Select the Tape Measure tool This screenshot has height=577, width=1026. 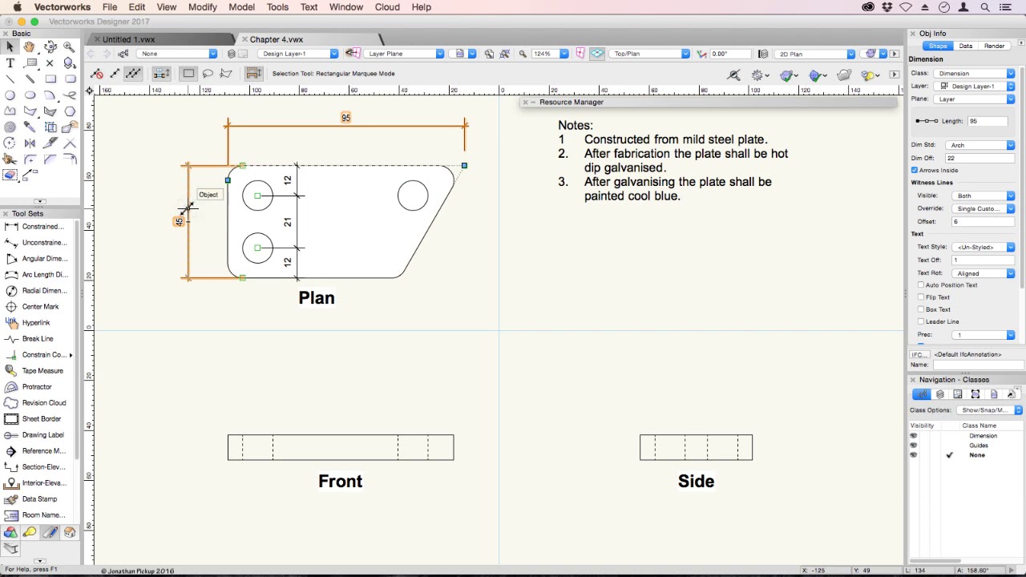point(36,370)
